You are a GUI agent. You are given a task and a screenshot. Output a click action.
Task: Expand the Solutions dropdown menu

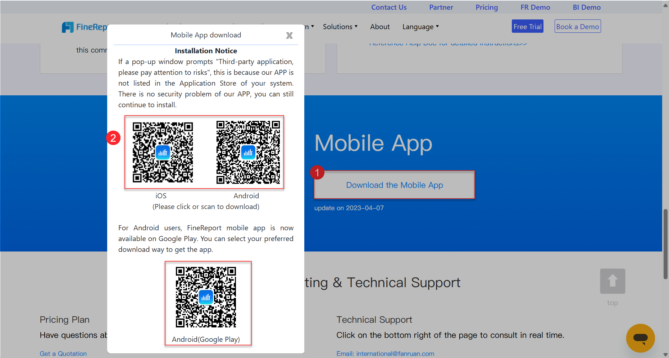click(x=340, y=27)
